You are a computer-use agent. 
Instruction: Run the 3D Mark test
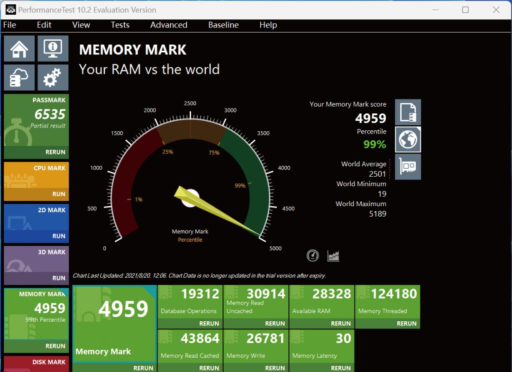pos(36,278)
